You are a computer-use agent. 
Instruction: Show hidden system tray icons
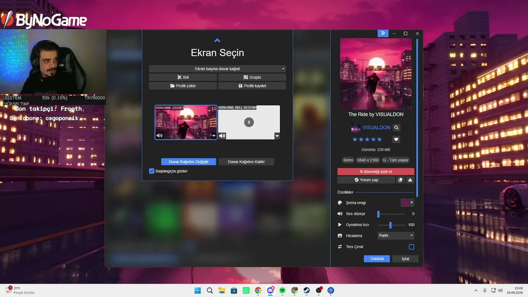tap(476, 290)
